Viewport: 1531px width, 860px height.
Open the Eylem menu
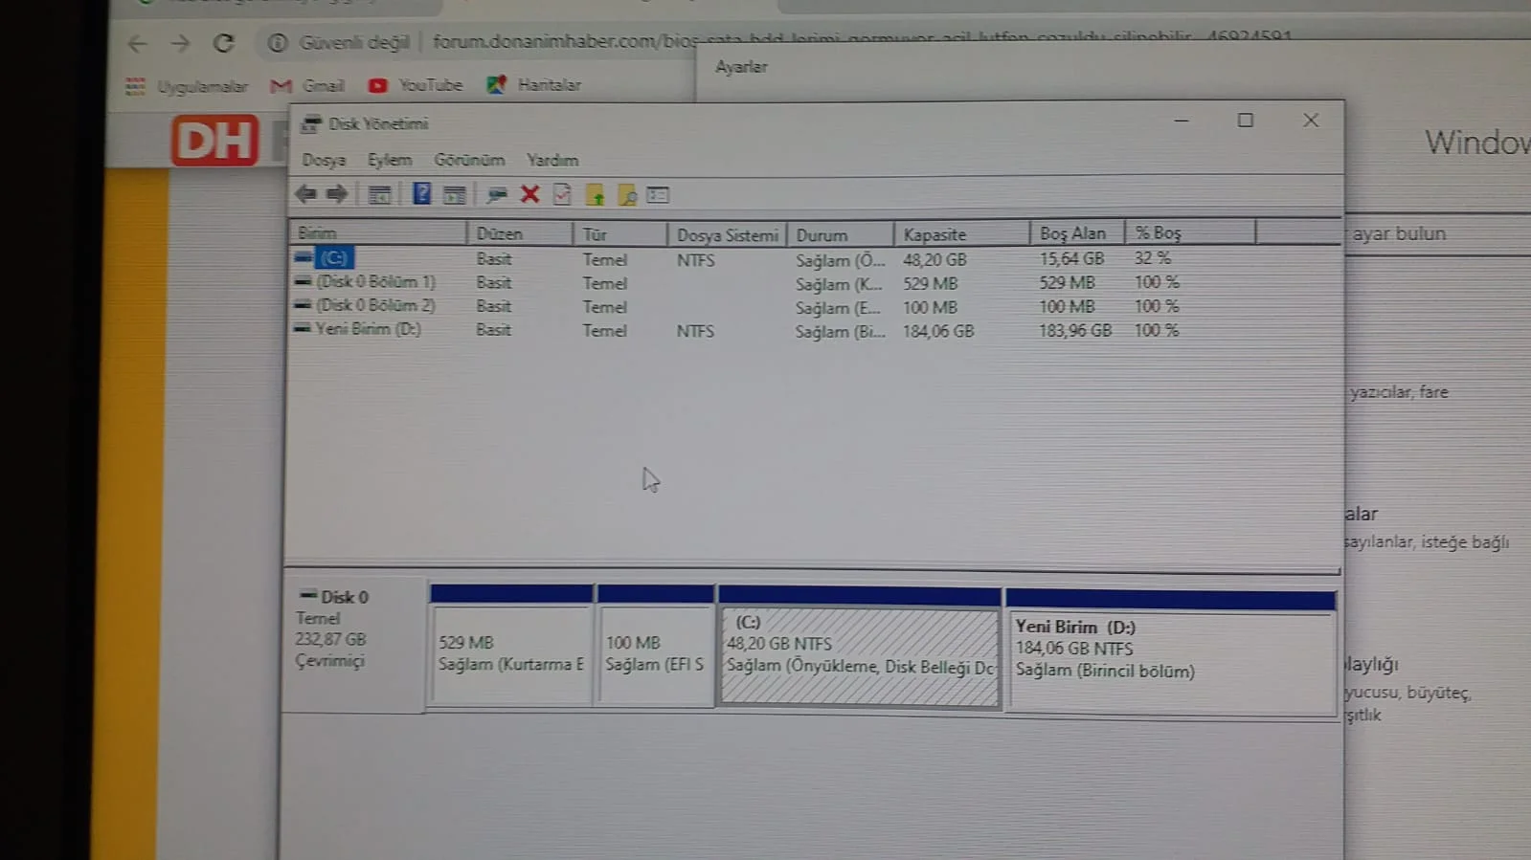point(390,160)
